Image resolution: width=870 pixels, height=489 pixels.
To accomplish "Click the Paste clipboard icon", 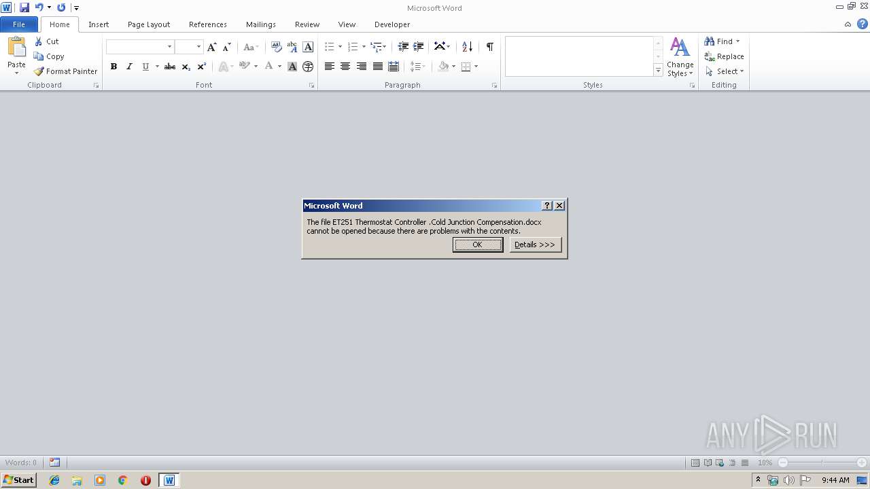I will (x=16, y=48).
